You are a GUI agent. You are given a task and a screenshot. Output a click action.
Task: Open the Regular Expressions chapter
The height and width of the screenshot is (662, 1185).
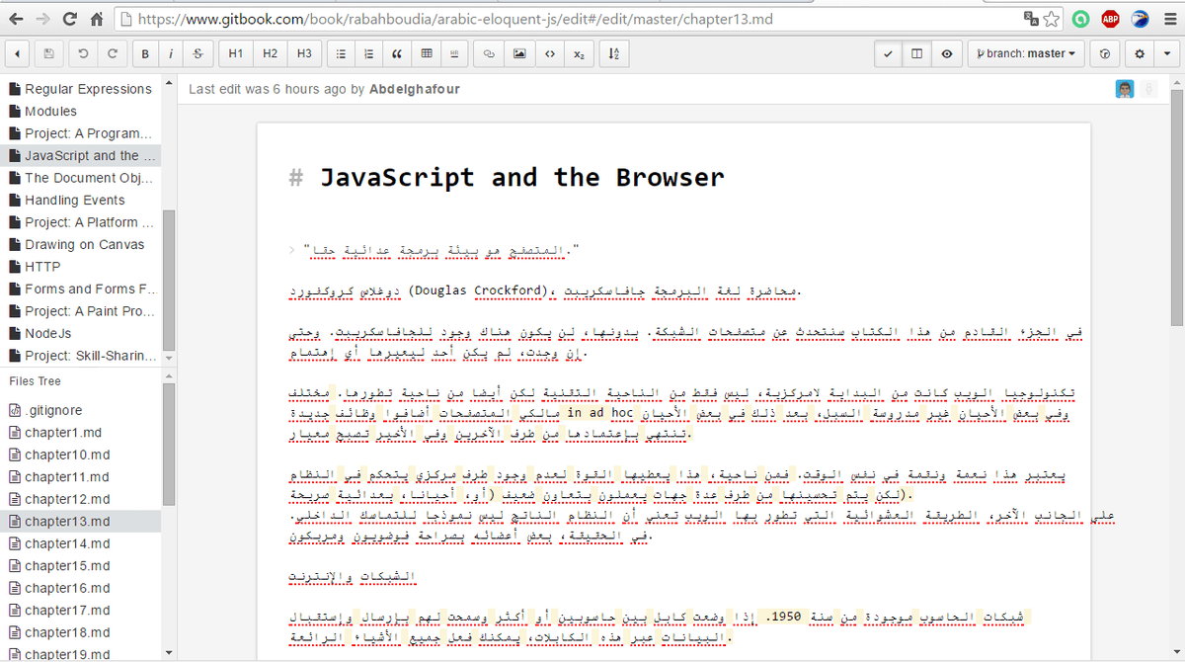coord(81,89)
